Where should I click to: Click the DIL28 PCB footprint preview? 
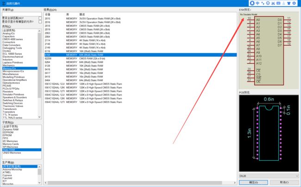[269, 133]
